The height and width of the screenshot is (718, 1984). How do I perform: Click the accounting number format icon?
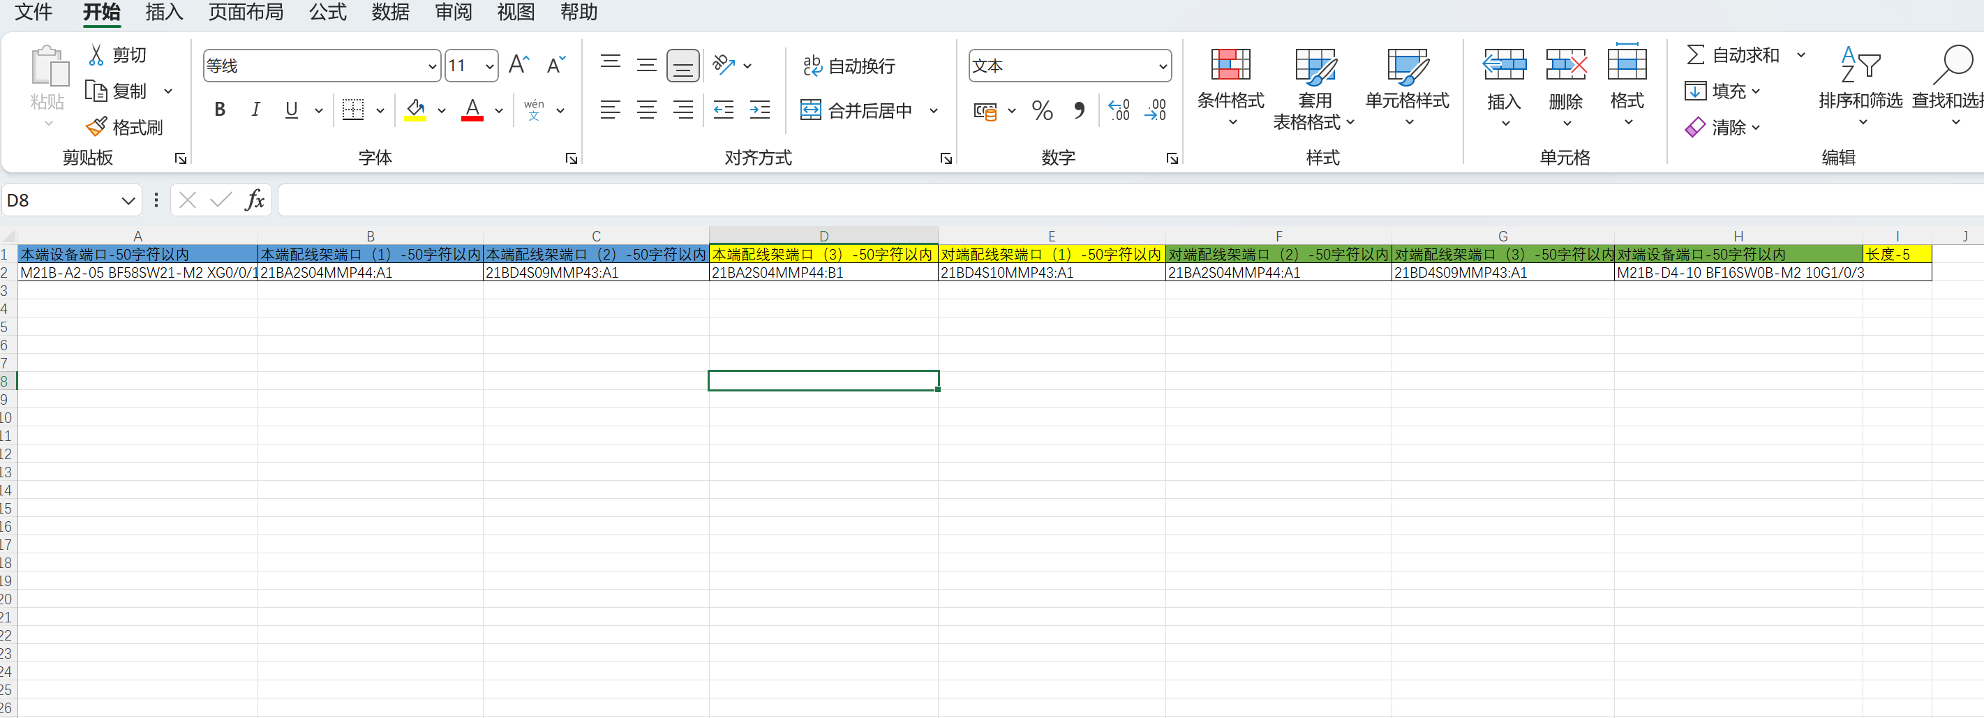985,111
